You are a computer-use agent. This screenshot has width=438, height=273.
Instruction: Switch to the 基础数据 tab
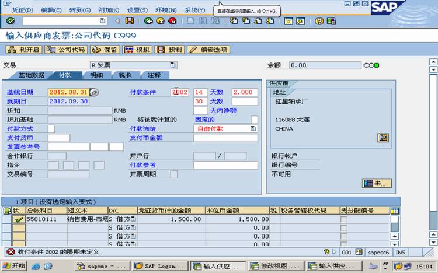[x=32, y=75]
